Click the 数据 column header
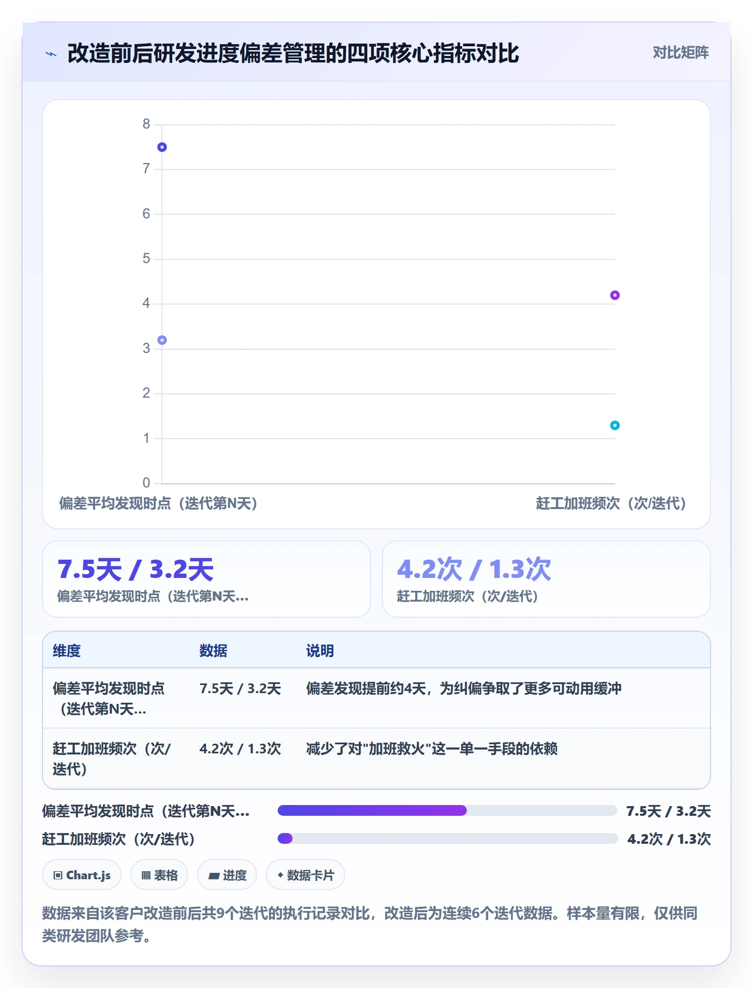Image resolution: width=753 pixels, height=988 pixels. [214, 651]
